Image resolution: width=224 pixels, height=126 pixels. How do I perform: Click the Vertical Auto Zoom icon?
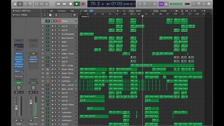coord(182,11)
